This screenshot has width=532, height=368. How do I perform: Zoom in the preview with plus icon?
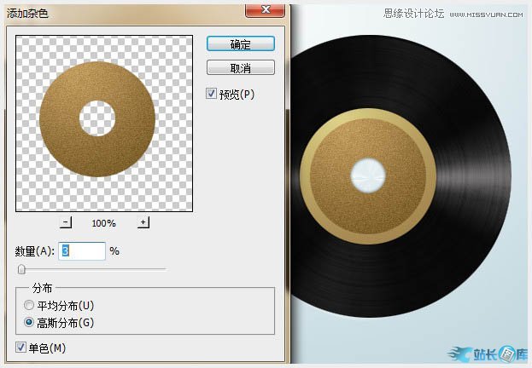(143, 222)
